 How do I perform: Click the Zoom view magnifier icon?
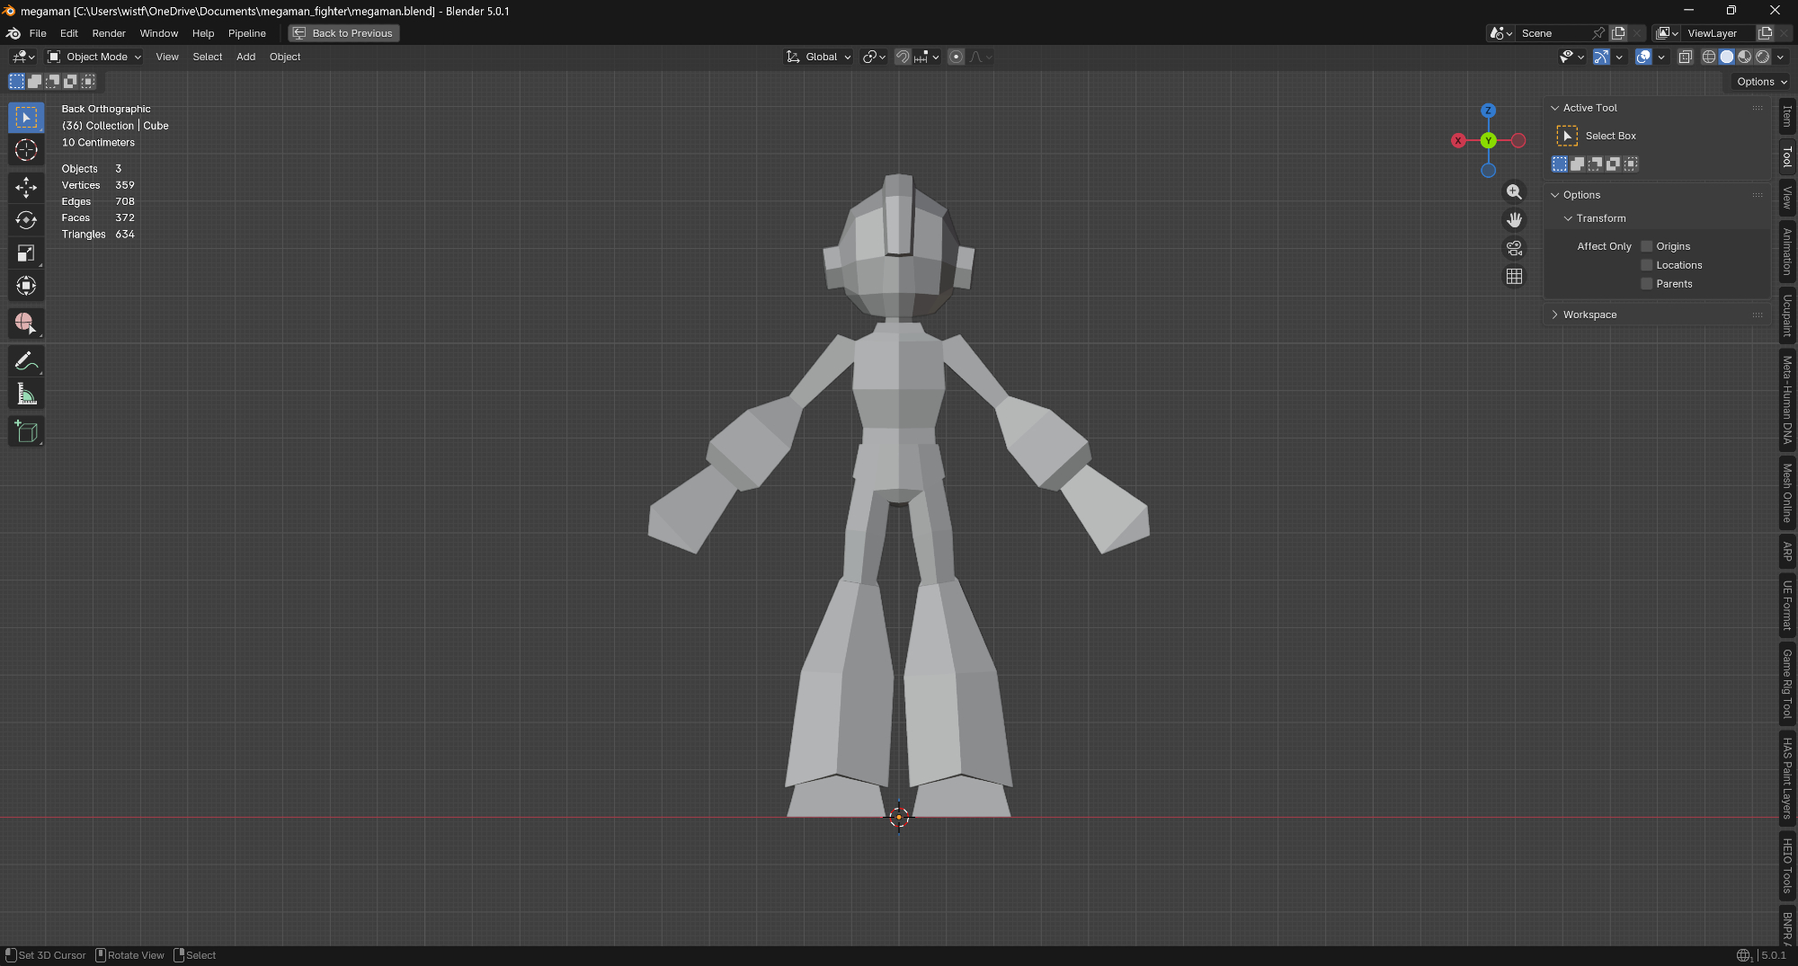click(1514, 192)
